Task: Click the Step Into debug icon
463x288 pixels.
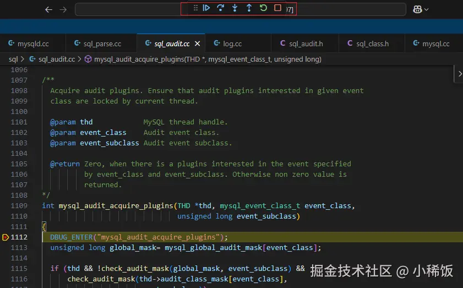Action: (235, 8)
